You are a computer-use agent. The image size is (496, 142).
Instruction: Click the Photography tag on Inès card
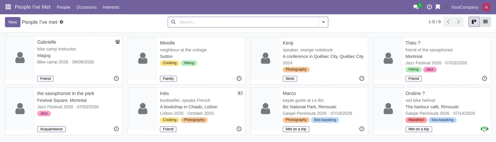click(x=194, y=120)
